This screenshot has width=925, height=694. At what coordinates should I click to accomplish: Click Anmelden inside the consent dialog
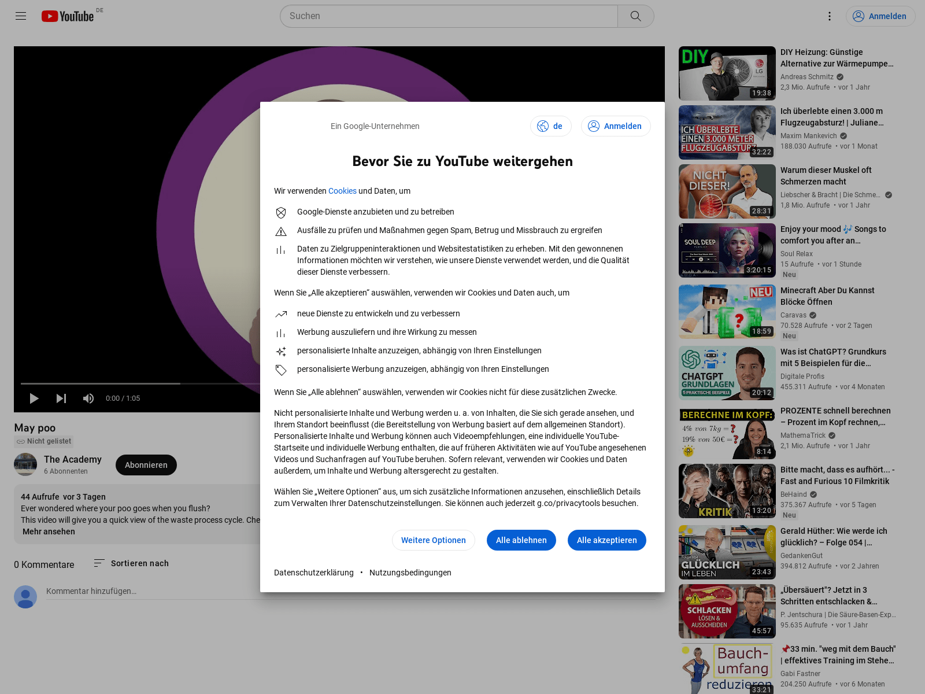click(x=616, y=126)
